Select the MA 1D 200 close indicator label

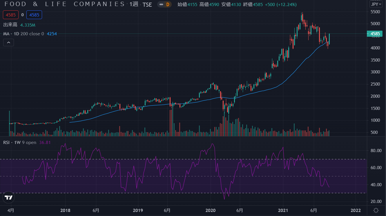[x=23, y=34]
